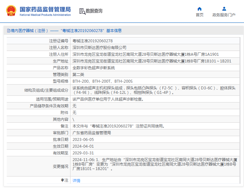The image size is (244, 188).
Task: Click 国家药品监督管理局 title text
Action: tap(45, 9)
